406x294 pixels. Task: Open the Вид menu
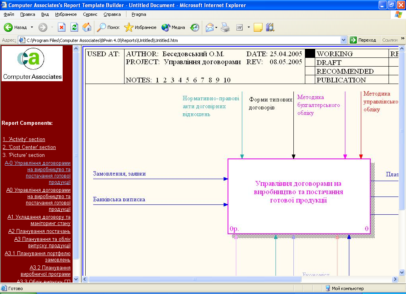(45, 14)
